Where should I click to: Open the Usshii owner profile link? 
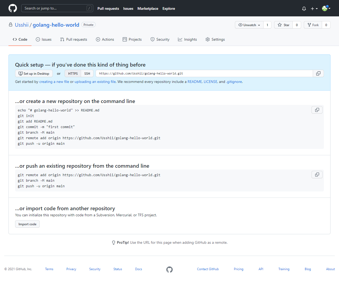pyautogui.click(x=22, y=25)
